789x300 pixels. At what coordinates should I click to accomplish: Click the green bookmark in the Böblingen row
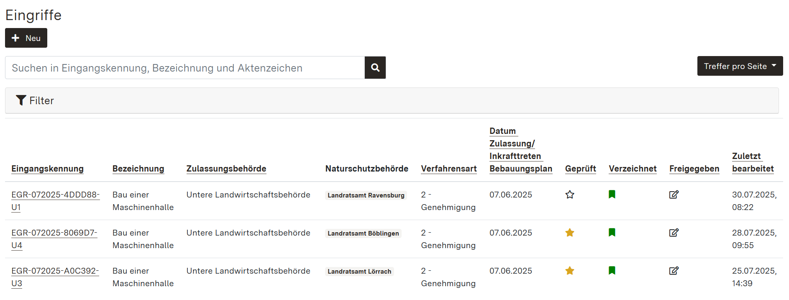click(x=612, y=232)
